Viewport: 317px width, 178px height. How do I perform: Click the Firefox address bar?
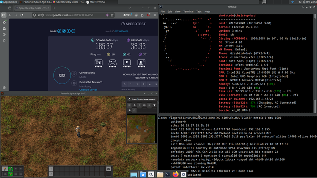[x=73, y=15]
